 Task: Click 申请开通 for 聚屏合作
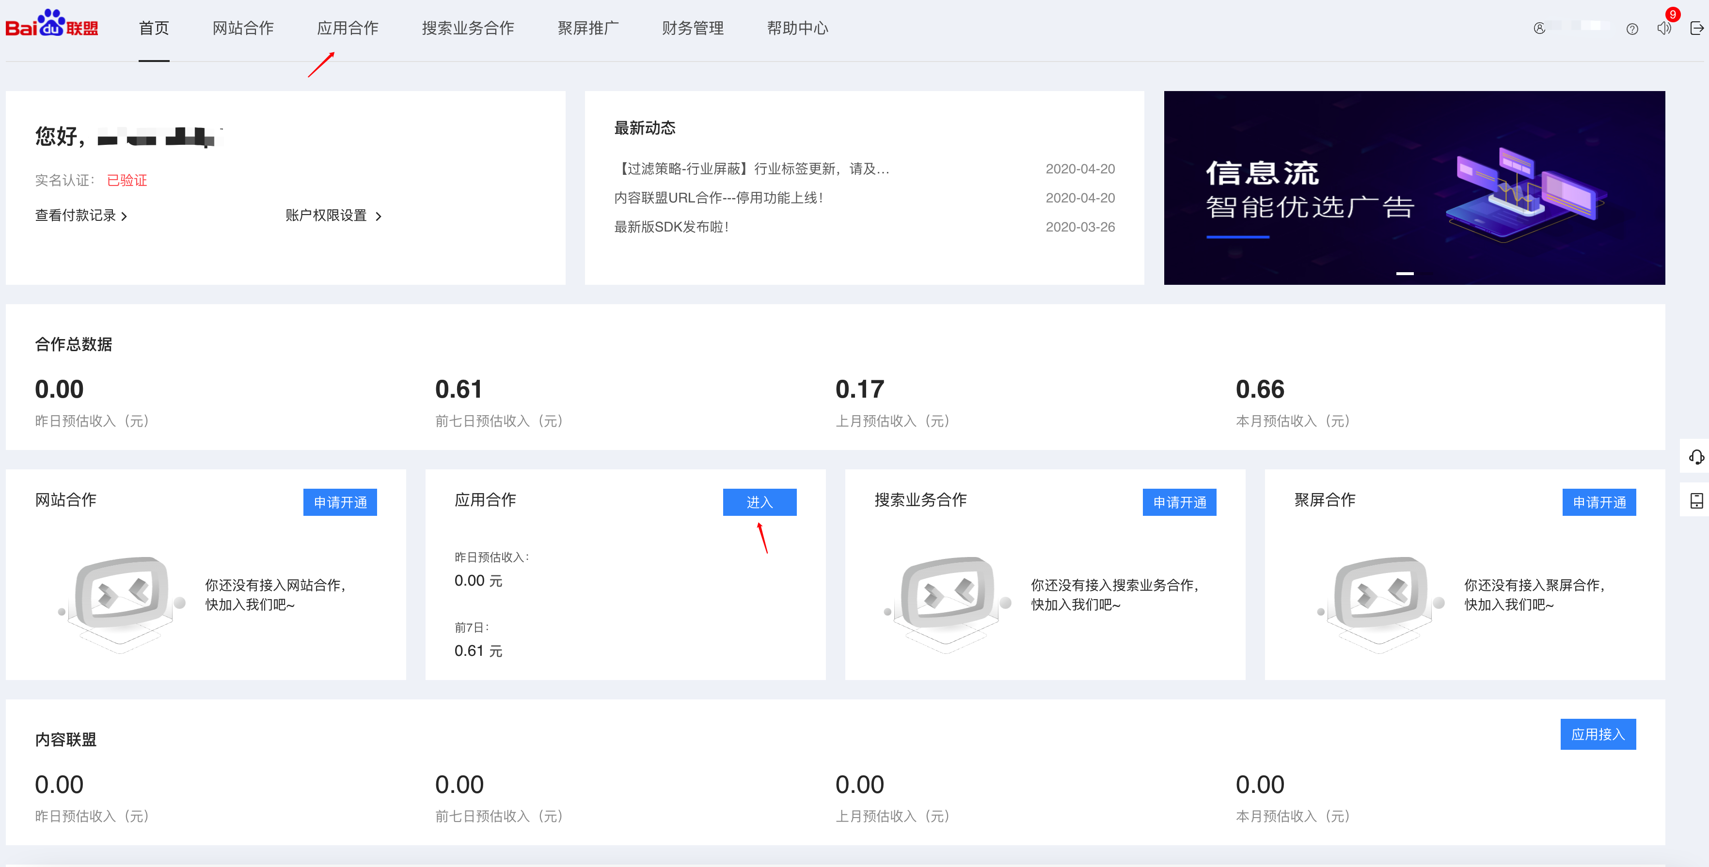(1599, 502)
